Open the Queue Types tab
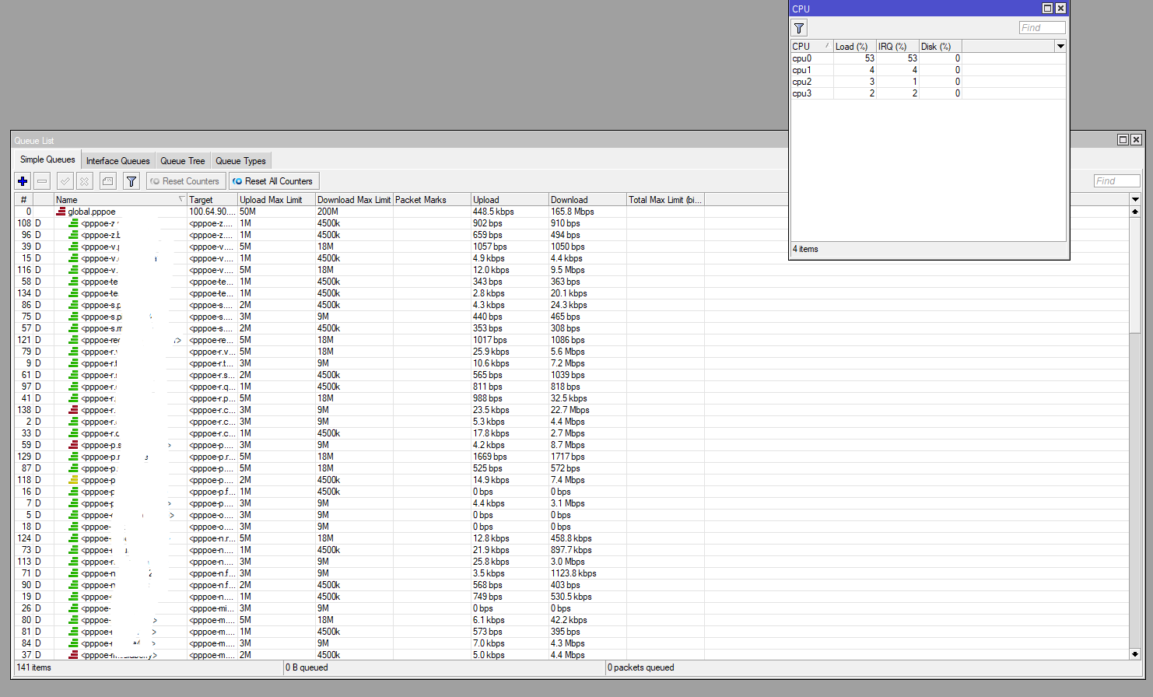The height and width of the screenshot is (697, 1153). [x=240, y=161]
